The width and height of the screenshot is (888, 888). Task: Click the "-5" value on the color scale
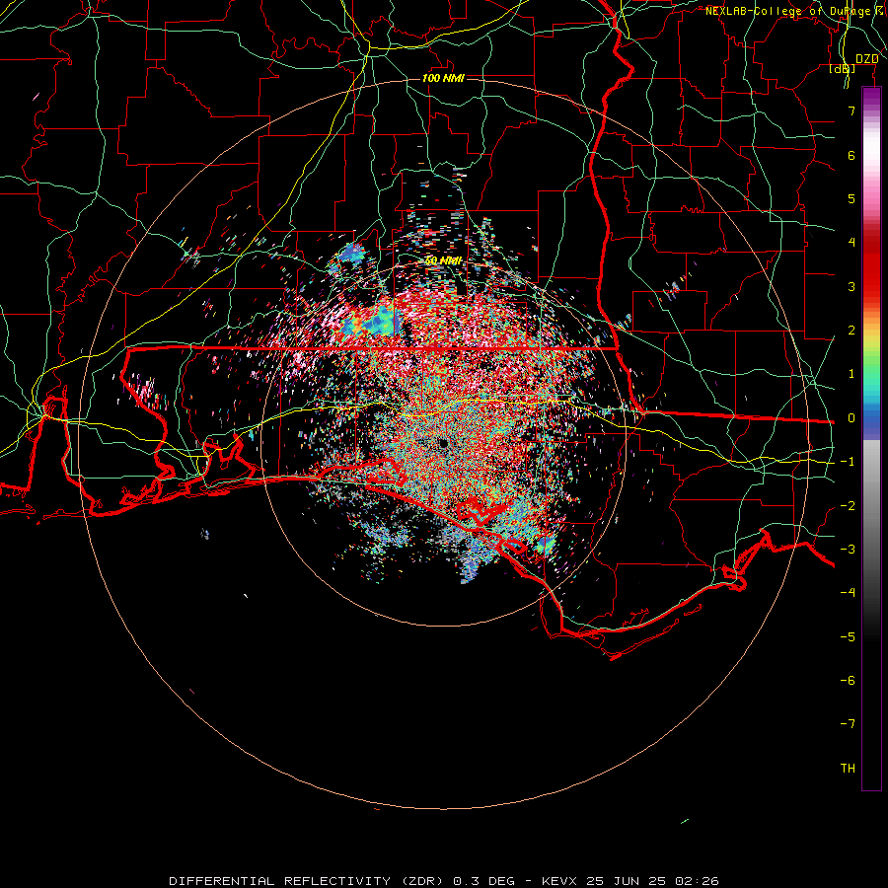click(848, 637)
